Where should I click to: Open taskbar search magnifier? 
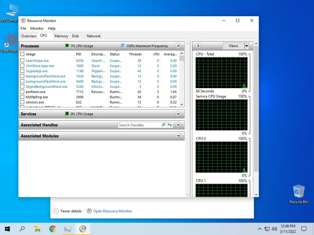pyautogui.click(x=22, y=229)
